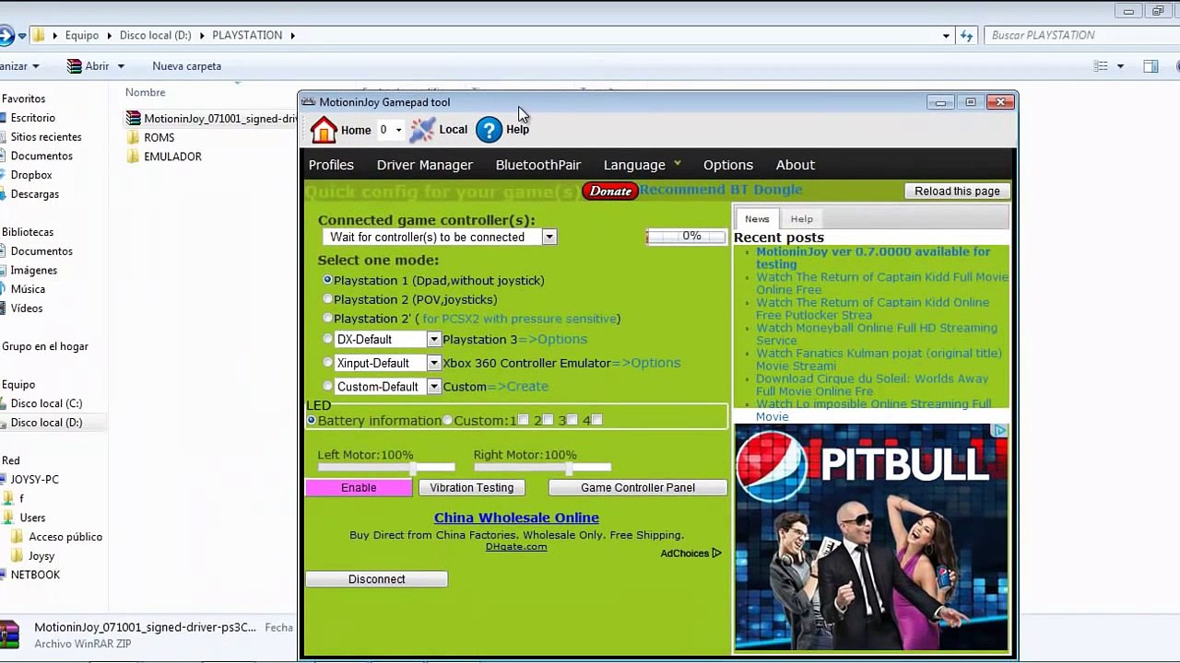Switch to the Help tab beside News
The height and width of the screenshot is (663, 1180).
click(802, 219)
